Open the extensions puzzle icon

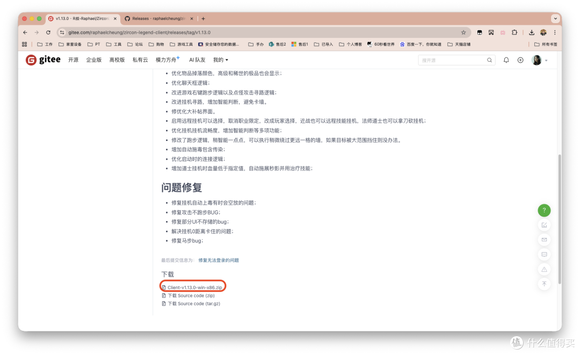click(514, 33)
